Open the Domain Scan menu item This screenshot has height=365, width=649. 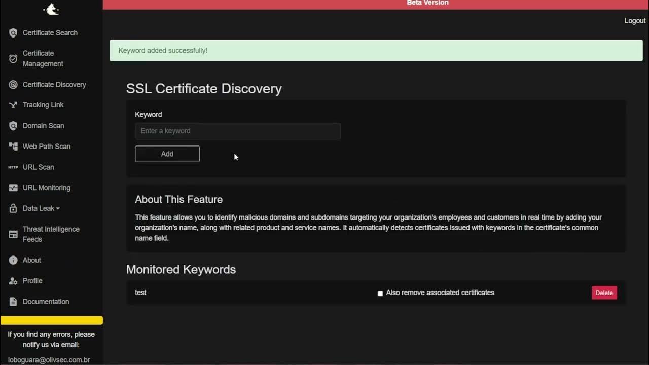(x=43, y=126)
